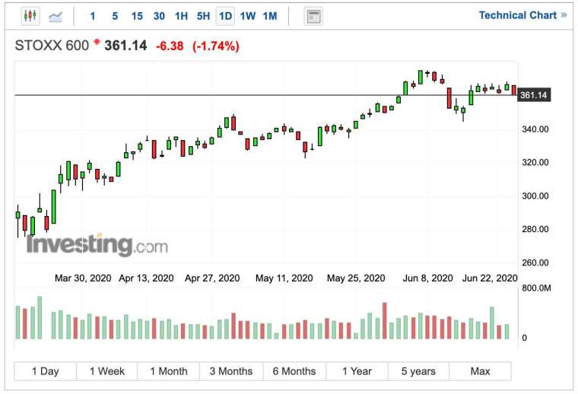The image size is (578, 394).
Task: Click the Apr 27, 2020 date label
Action: click(212, 278)
